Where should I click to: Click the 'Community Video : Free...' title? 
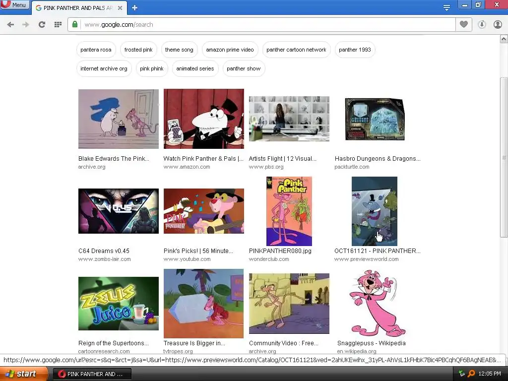click(x=284, y=343)
